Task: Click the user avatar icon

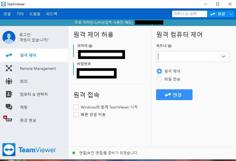Action: click(9, 37)
